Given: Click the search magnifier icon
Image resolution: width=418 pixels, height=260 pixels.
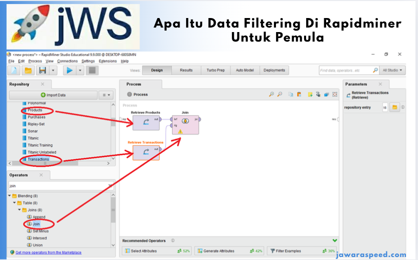Looking at the screenshot, I should (x=375, y=70).
